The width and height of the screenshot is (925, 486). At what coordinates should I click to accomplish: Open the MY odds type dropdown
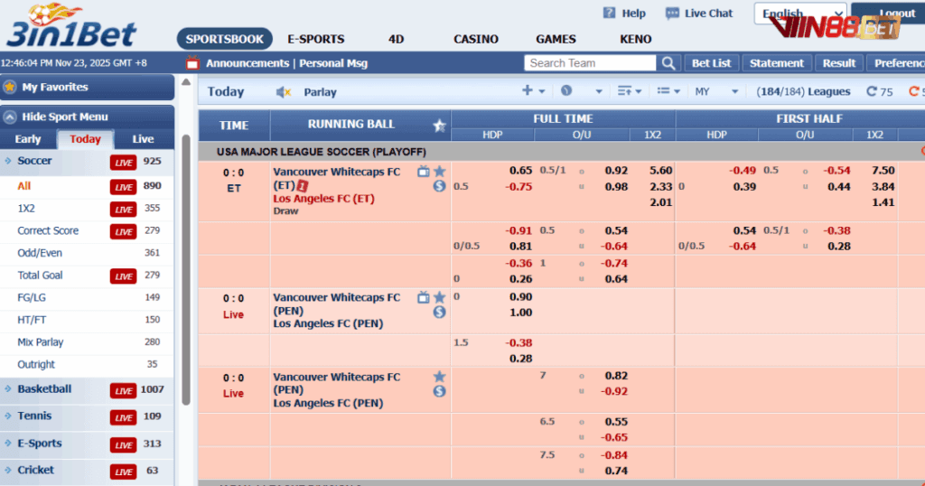(716, 91)
